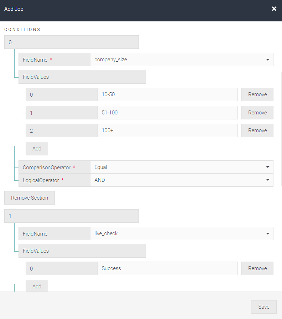Remove the 51-100 field value

[x=257, y=112]
